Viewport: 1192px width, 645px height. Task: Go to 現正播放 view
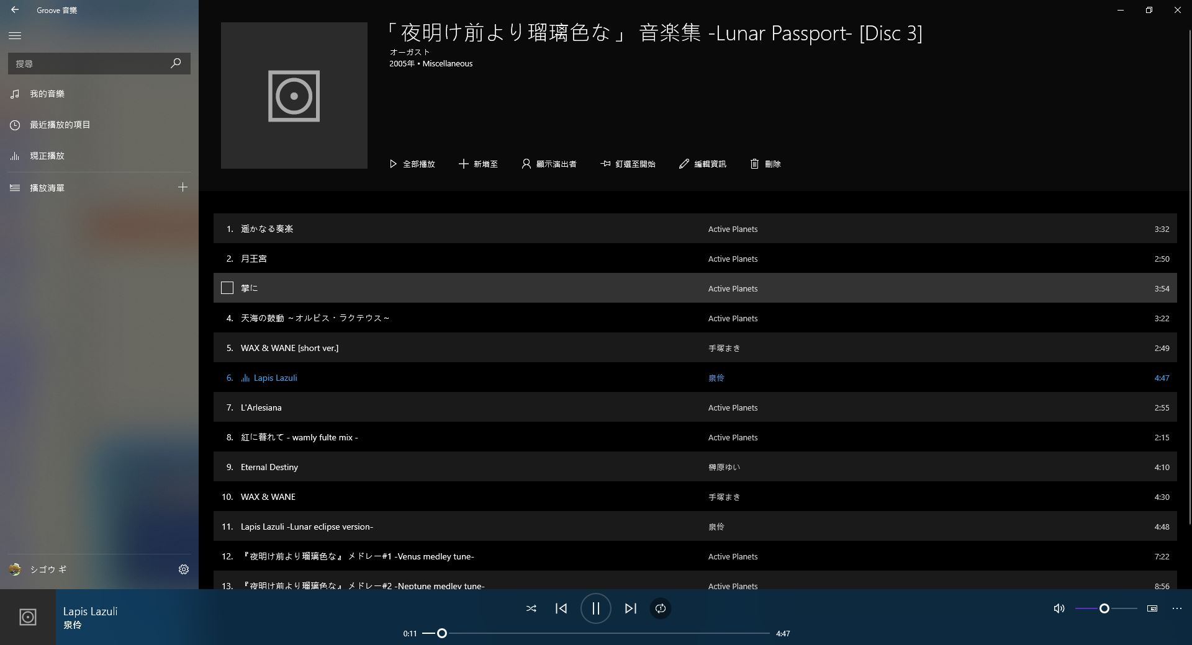[99, 156]
